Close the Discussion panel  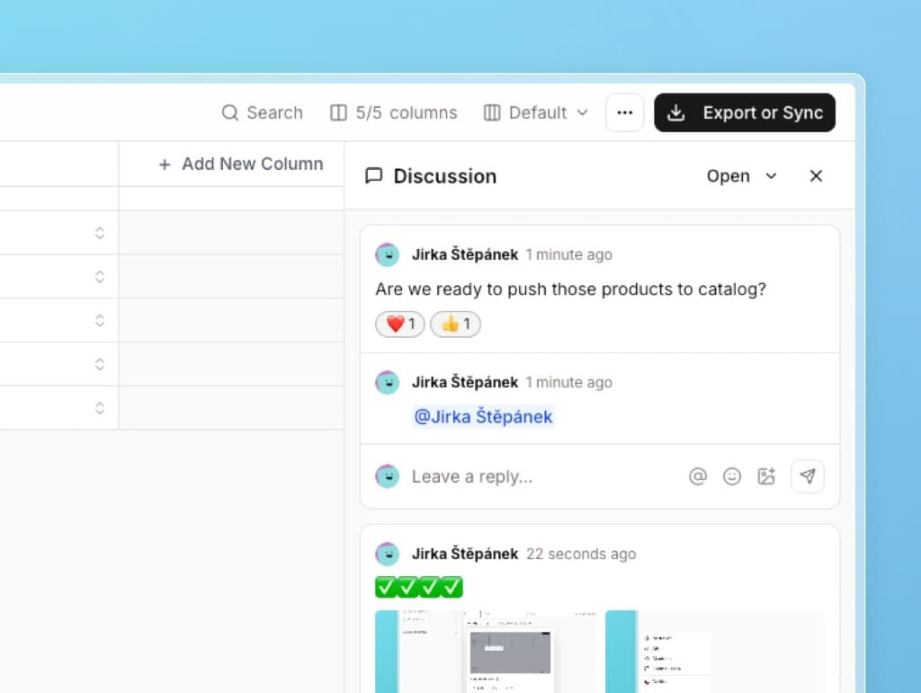tap(816, 176)
